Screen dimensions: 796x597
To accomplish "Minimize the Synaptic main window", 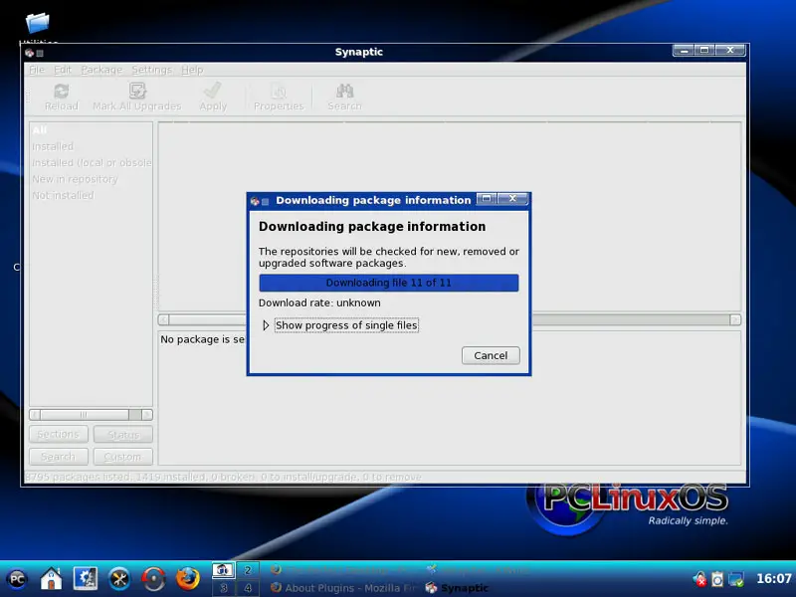I will pos(684,51).
